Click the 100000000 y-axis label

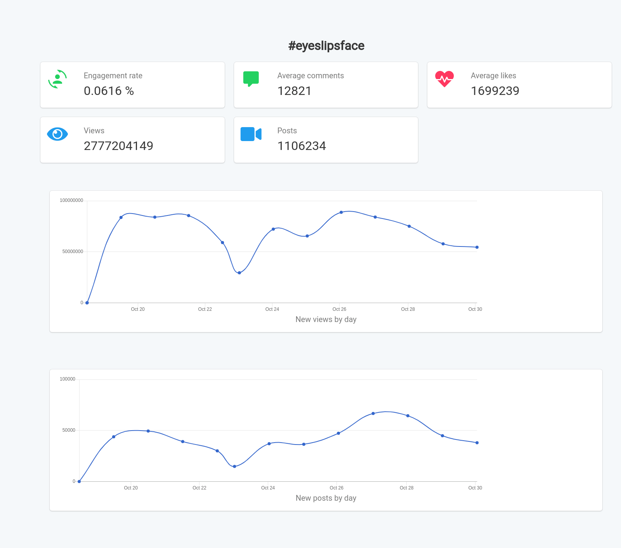pyautogui.click(x=71, y=200)
